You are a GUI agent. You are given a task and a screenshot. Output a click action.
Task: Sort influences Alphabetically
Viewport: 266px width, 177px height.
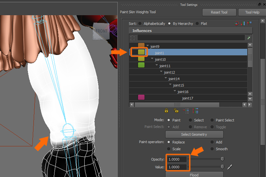[x=140, y=23]
